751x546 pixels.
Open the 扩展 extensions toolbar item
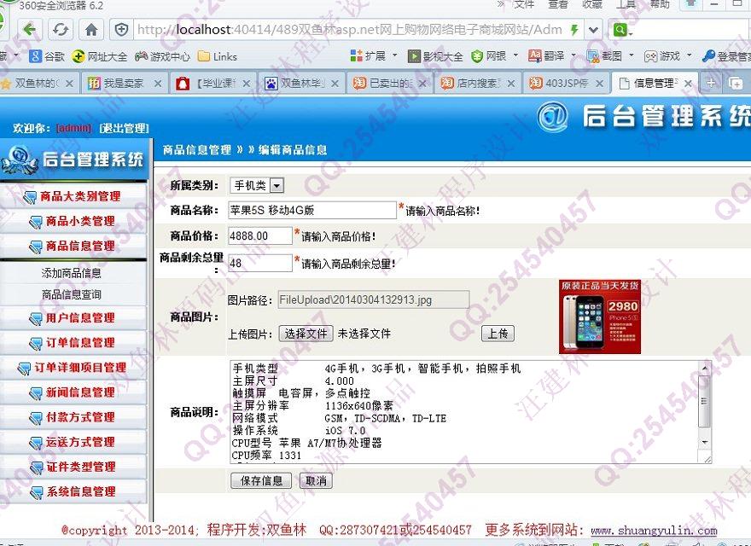pyautogui.click(x=369, y=56)
